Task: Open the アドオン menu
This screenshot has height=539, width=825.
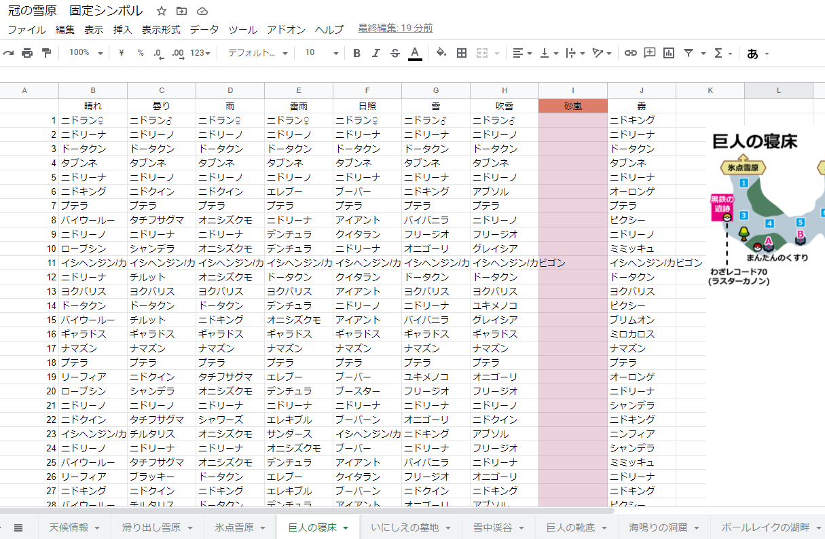Action: [287, 29]
